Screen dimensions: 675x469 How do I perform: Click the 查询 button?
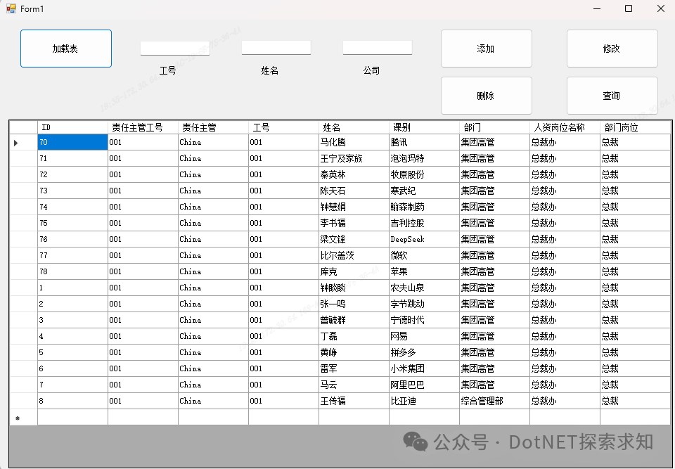point(612,96)
